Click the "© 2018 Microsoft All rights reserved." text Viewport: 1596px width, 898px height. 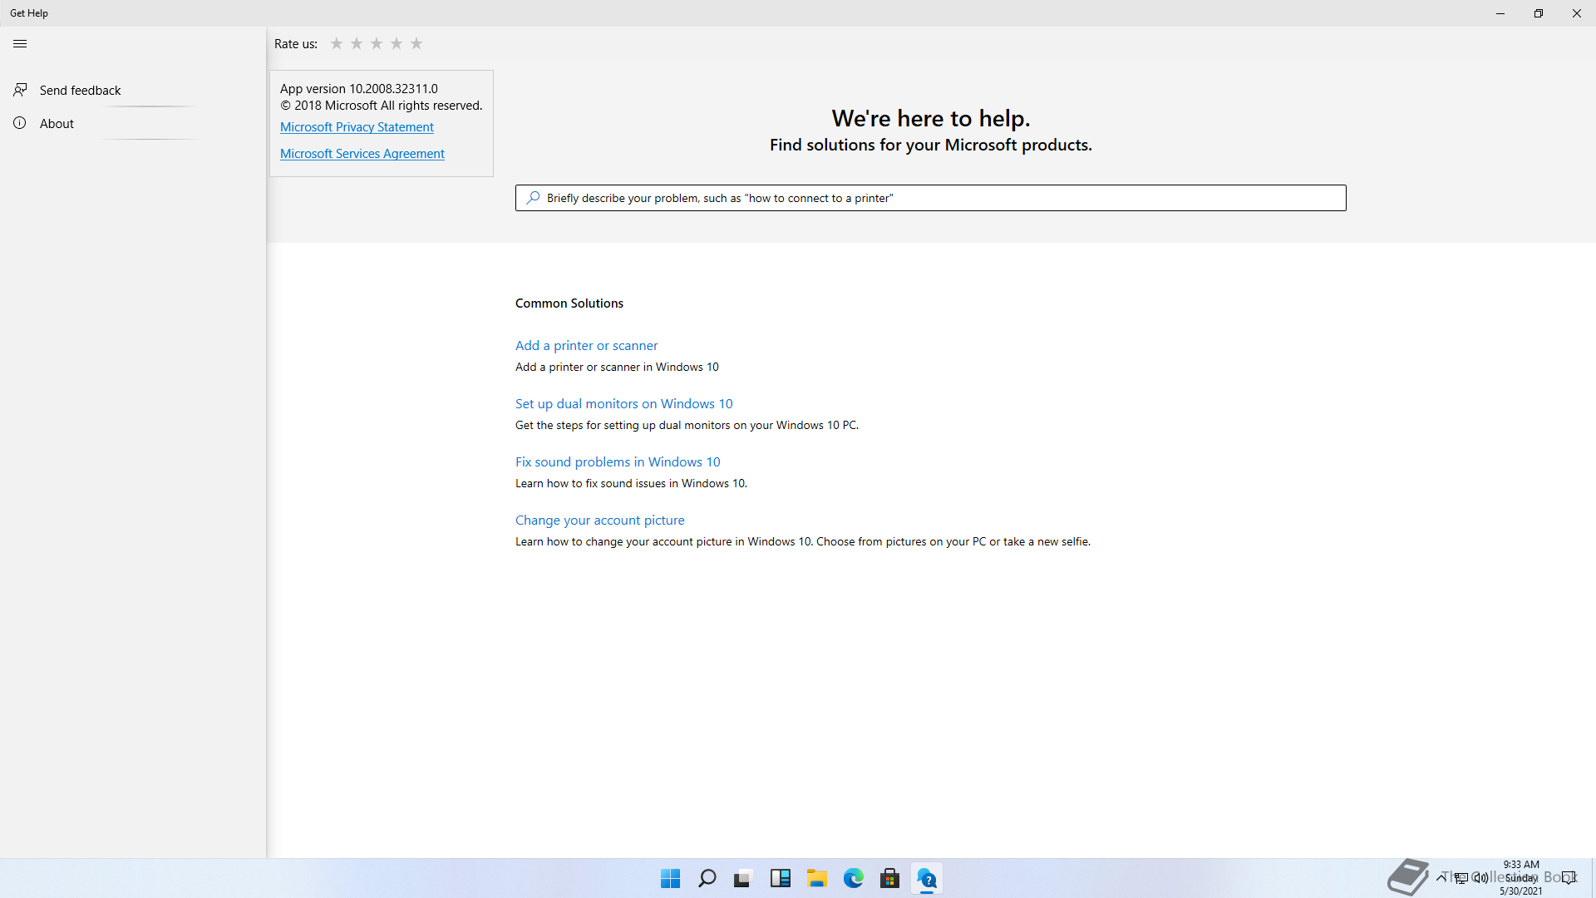tap(381, 106)
